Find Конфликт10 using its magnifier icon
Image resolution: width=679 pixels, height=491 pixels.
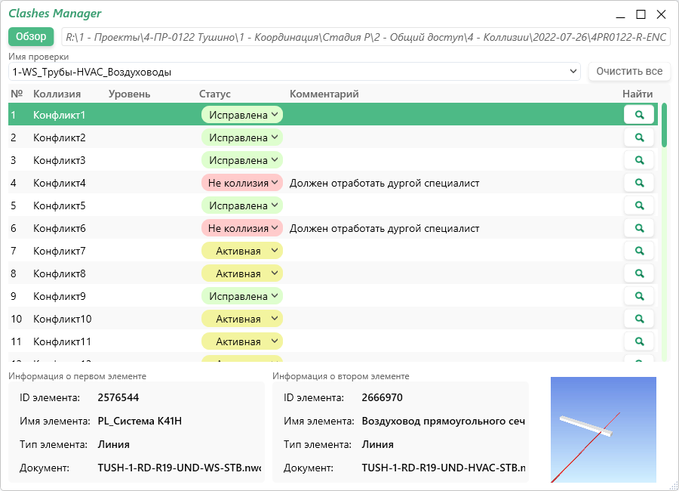click(x=639, y=319)
